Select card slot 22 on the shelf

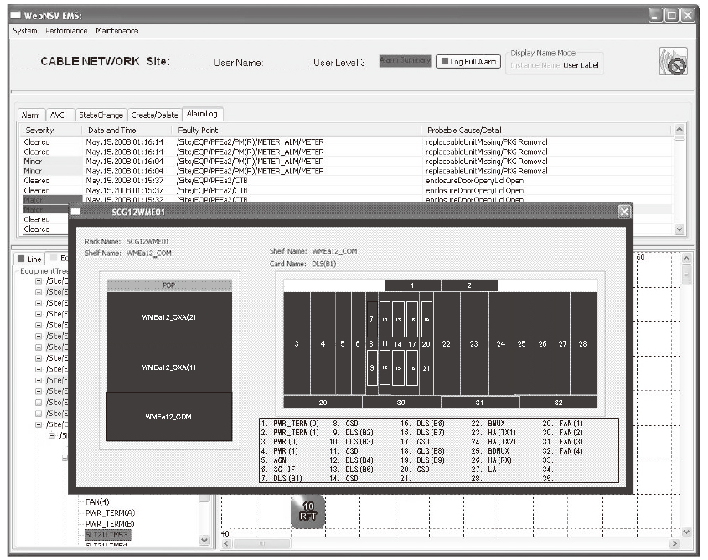(447, 343)
